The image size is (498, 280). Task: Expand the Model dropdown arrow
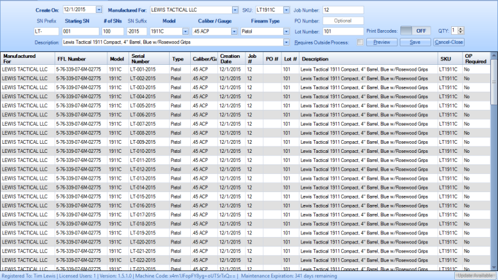click(x=185, y=31)
